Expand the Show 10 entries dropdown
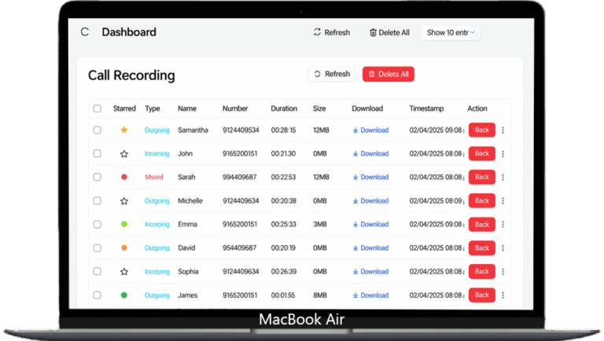Viewport: 604px width, 341px height. pos(452,32)
